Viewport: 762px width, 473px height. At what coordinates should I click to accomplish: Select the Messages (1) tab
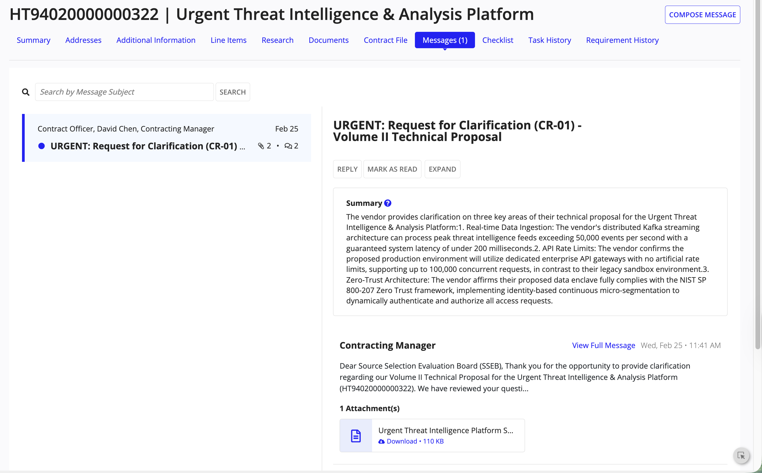click(445, 40)
